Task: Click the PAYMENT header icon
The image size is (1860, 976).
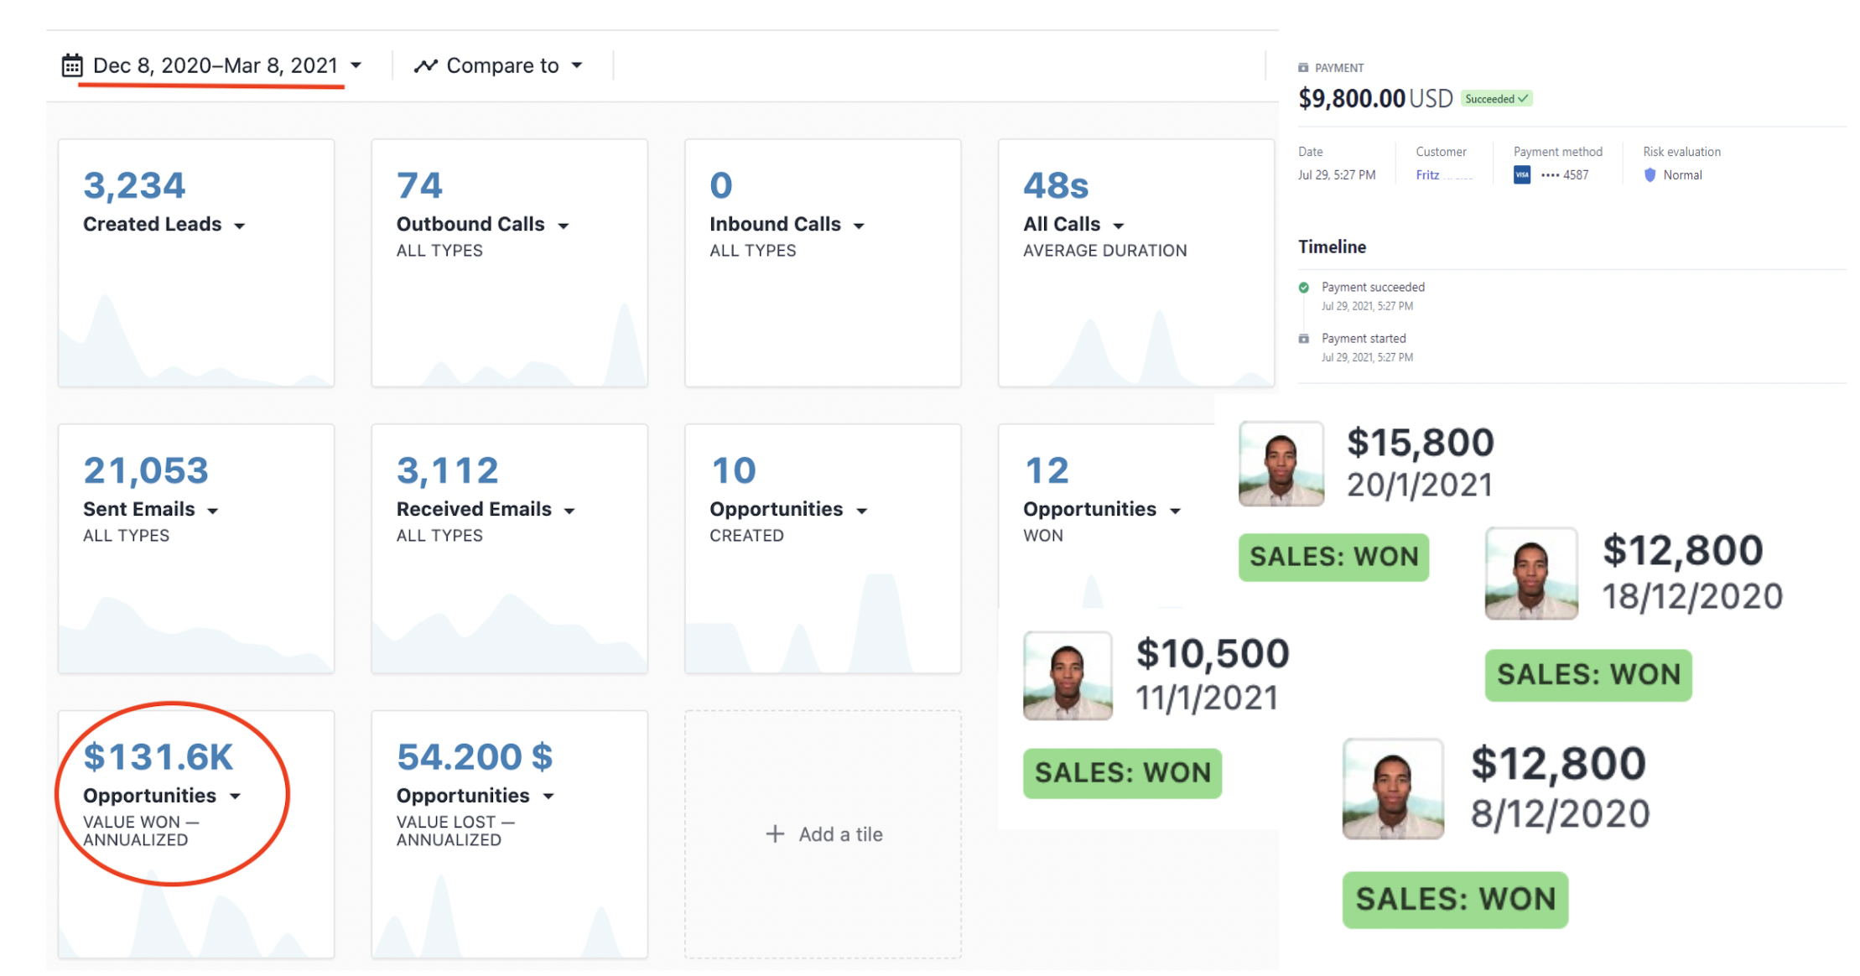Action: coord(1303,68)
